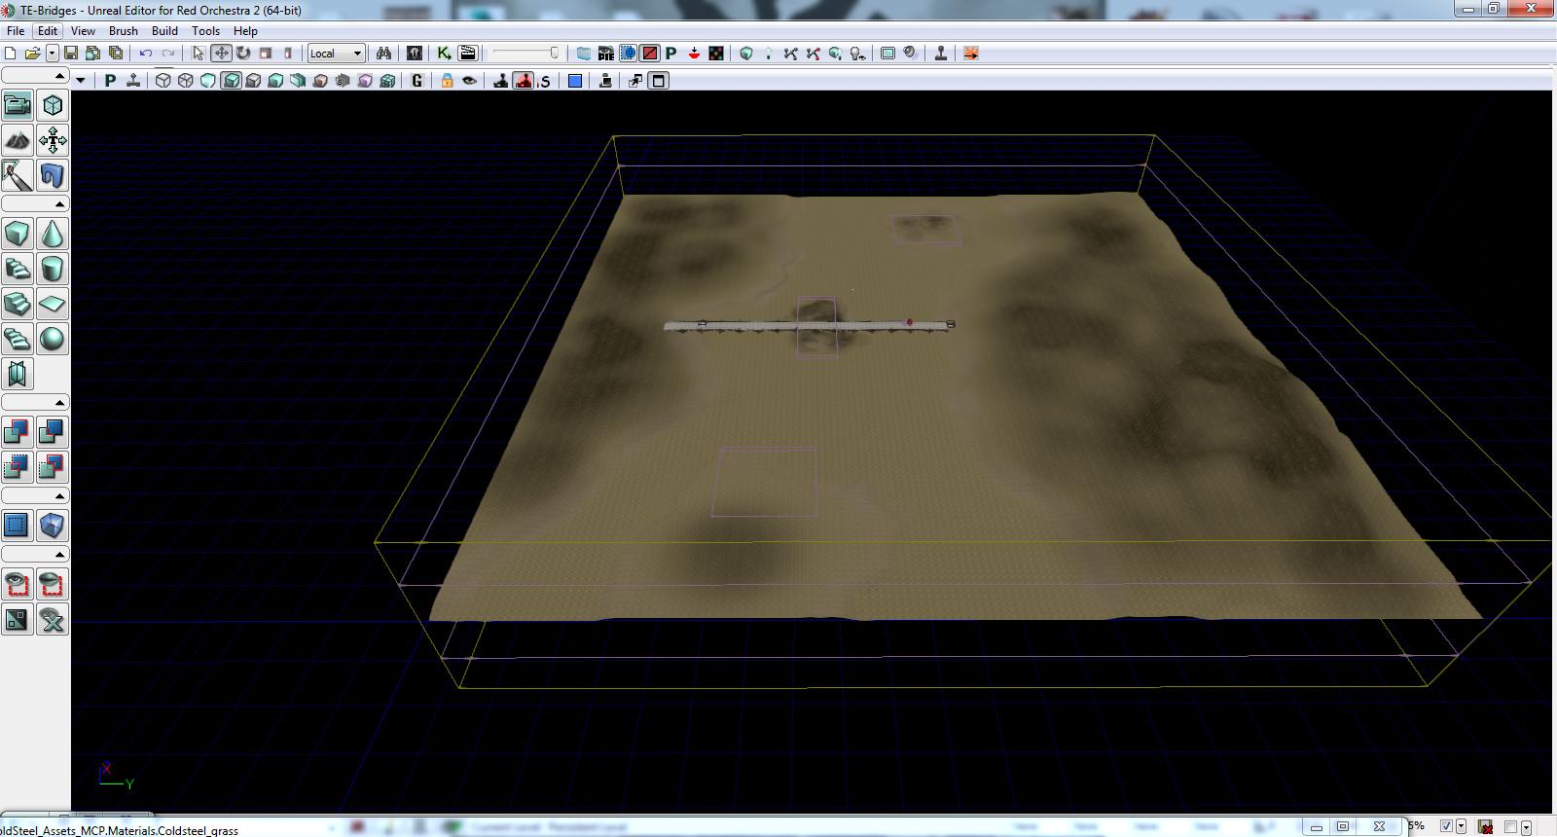Viewport: 1557px width, 837px height.
Task: Create a Cylinder builder brush
Action: (53, 269)
